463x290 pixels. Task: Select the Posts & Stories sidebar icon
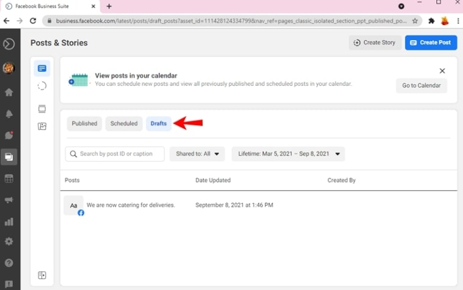(x=9, y=157)
